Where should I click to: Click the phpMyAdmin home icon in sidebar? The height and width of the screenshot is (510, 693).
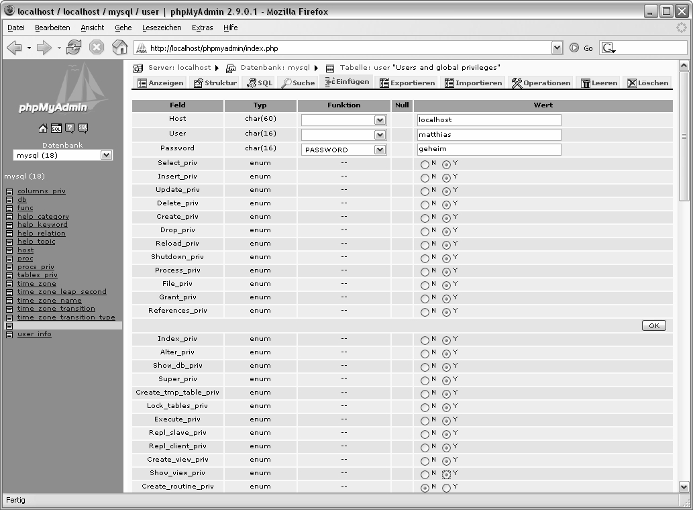click(x=43, y=128)
